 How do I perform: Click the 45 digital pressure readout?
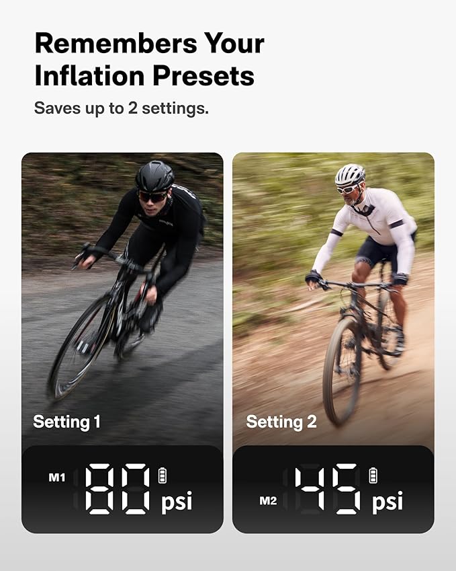(328, 489)
